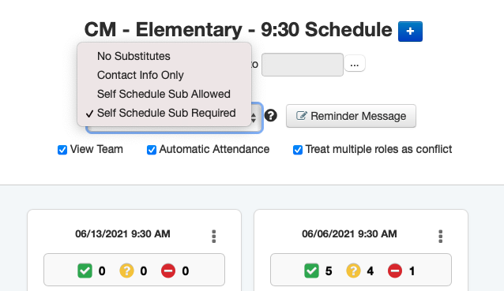The height and width of the screenshot is (291, 504).
Task: Toggle the Automatic Attendance checkbox
Action: pos(152,150)
